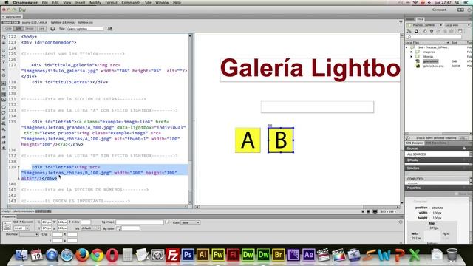Select galeria_base.png in Files panel

(434, 66)
